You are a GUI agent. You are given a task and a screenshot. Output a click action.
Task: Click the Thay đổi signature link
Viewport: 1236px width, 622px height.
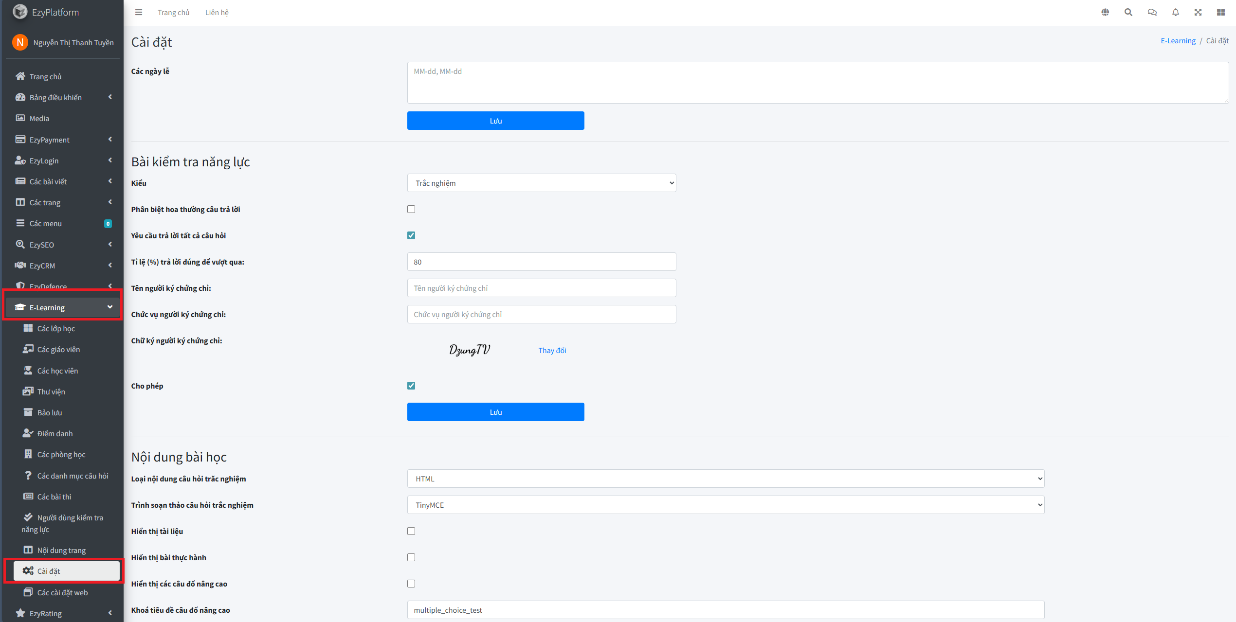(552, 350)
